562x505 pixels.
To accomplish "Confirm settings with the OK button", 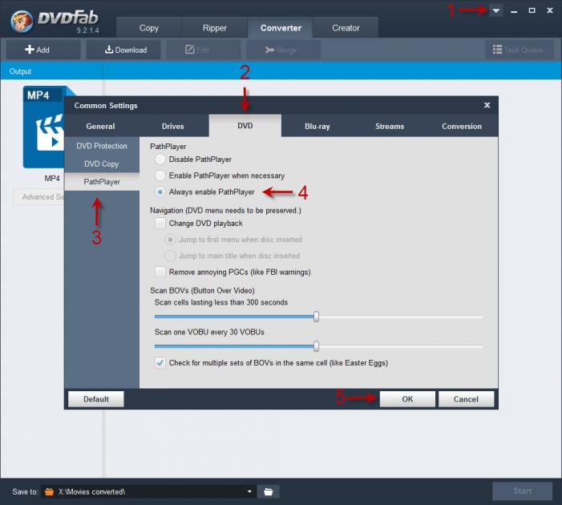I will (x=407, y=399).
